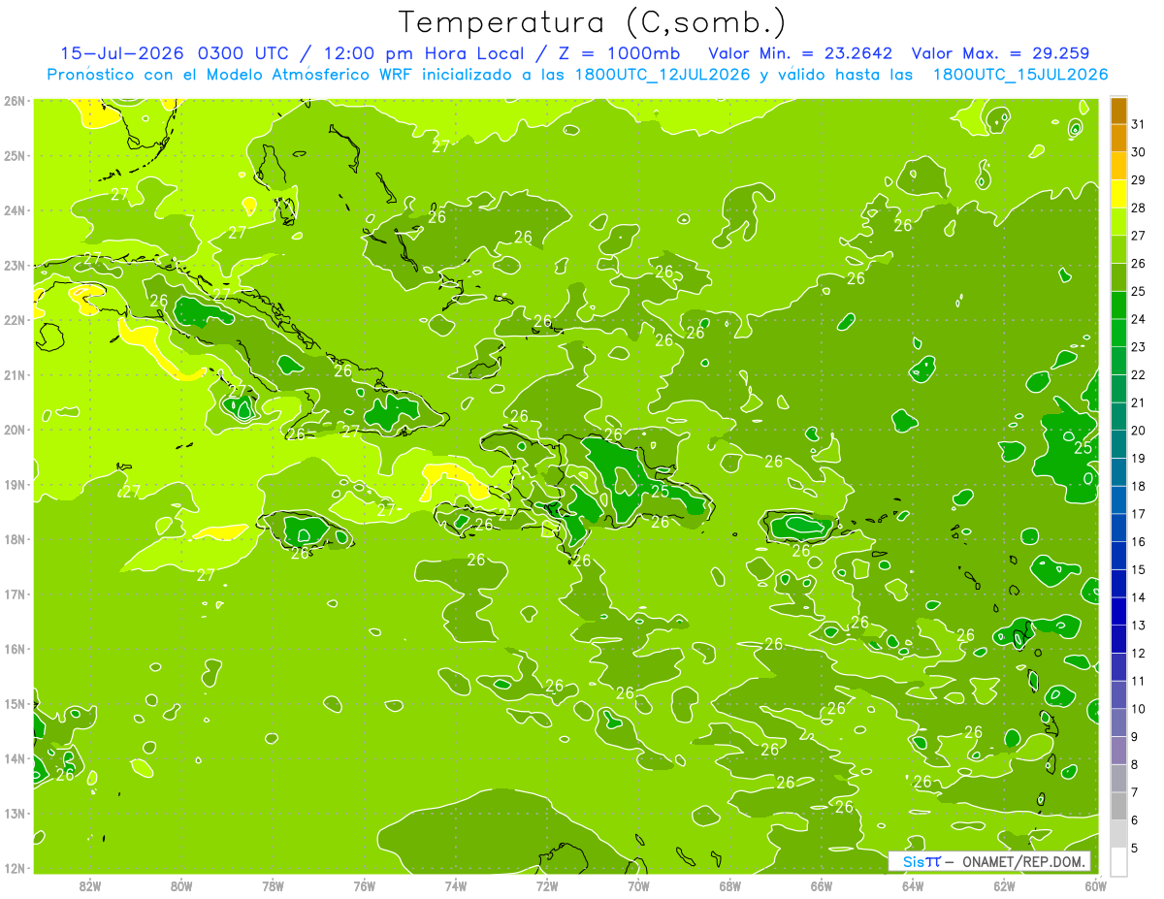Viewport: 1164px width, 899px height.
Task: Click the "Temperatura (C,somb.)" chart title
Action: point(592,22)
